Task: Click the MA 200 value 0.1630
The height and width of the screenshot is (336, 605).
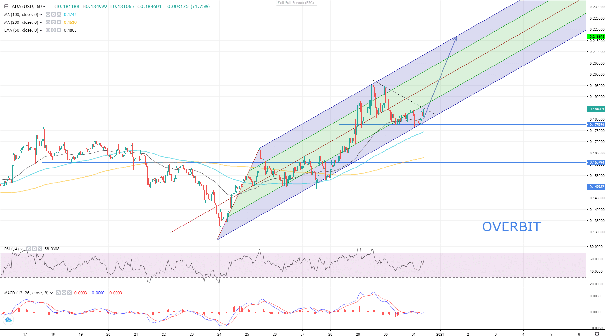Action: tap(70, 22)
